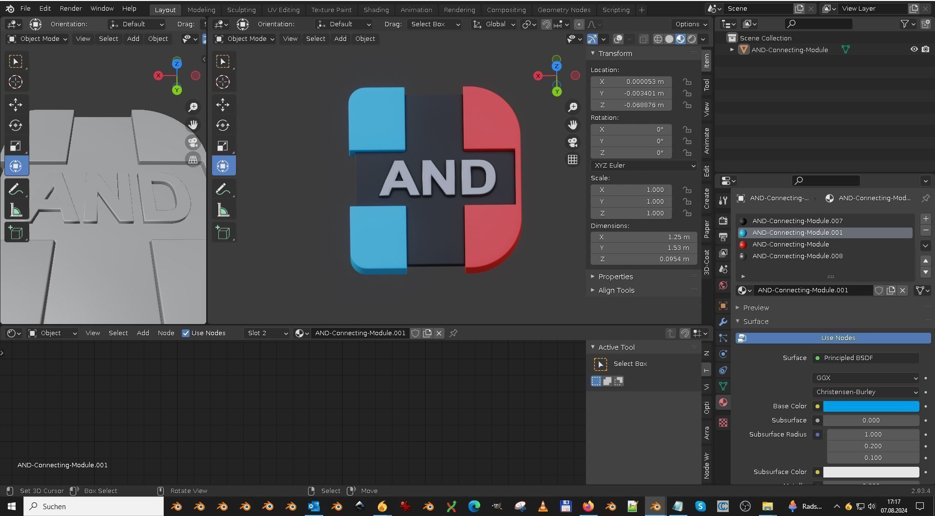
Task: Open the File menu
Action: [x=25, y=9]
